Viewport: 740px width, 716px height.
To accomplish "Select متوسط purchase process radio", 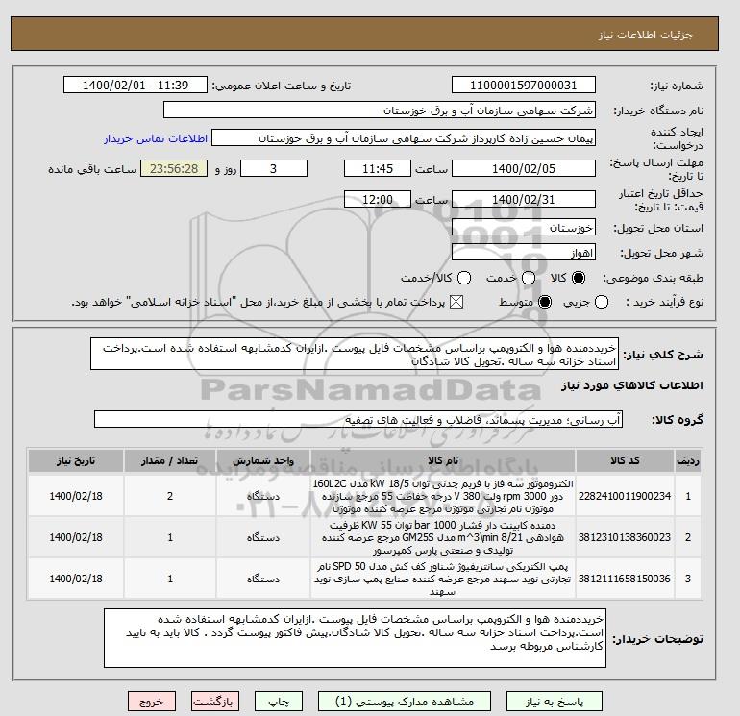I will click(545, 302).
